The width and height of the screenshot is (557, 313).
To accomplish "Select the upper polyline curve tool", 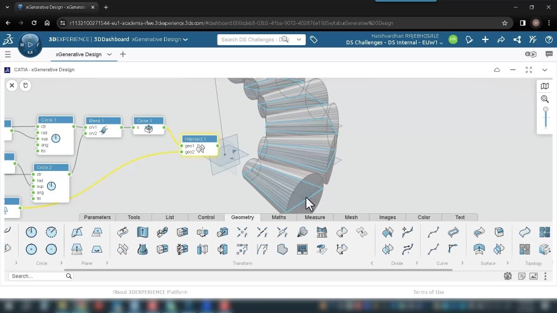I will tap(433, 232).
